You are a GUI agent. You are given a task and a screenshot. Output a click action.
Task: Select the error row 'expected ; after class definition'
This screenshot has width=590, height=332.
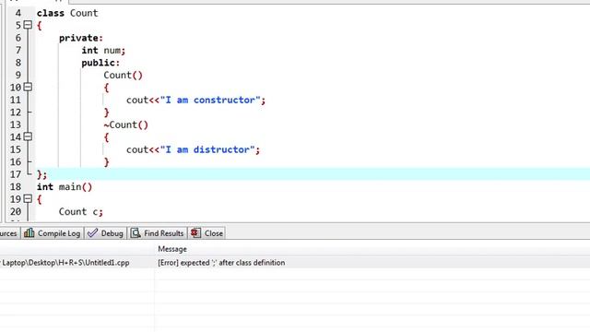point(295,263)
